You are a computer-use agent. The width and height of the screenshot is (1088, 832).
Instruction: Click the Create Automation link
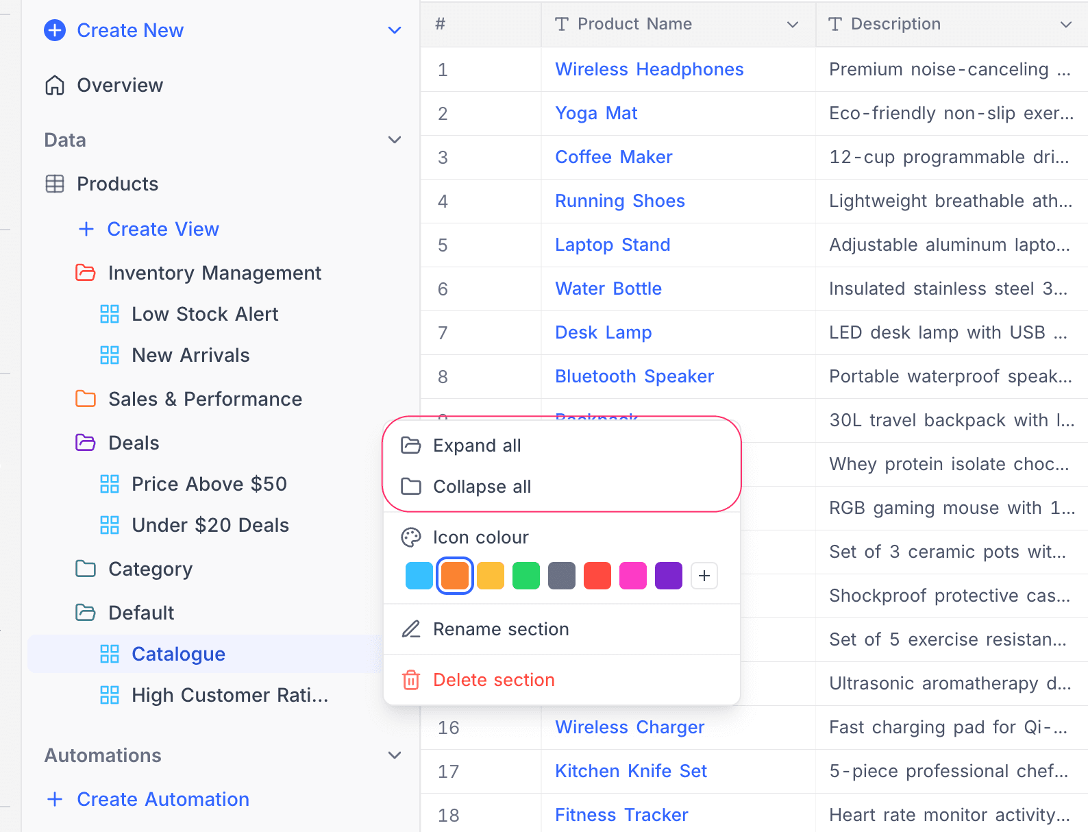click(162, 799)
